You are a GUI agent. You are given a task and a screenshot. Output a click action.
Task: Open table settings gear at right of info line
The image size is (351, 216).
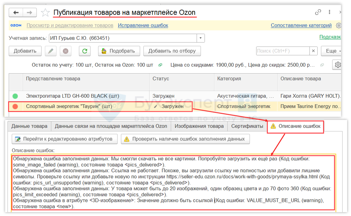point(337,65)
